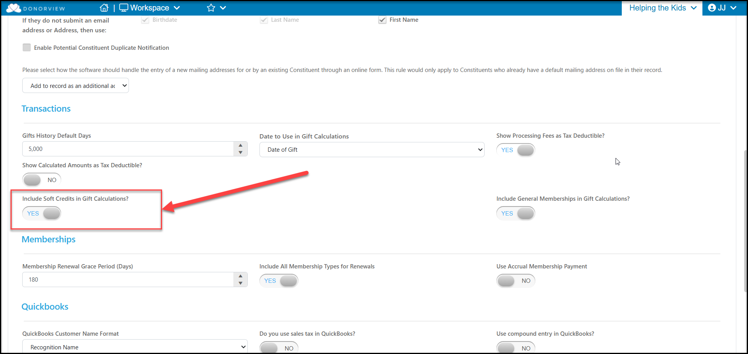
Task: Toggle Include General Memberships in Gift Calculations
Action: tap(515, 213)
